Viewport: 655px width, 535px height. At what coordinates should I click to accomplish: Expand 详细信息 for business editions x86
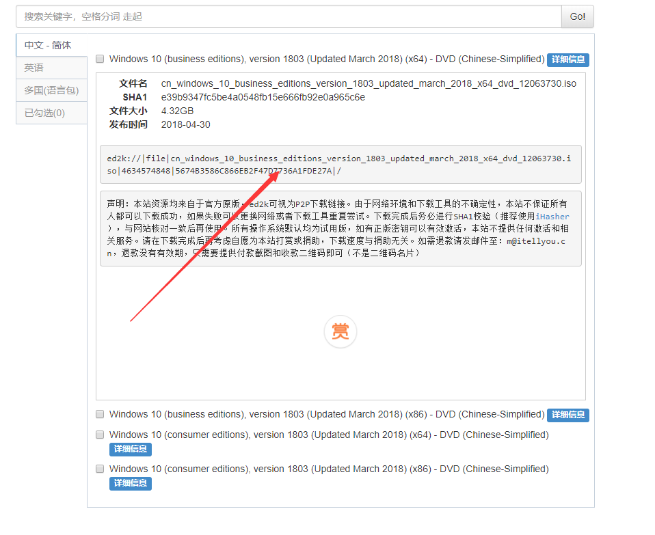point(567,415)
